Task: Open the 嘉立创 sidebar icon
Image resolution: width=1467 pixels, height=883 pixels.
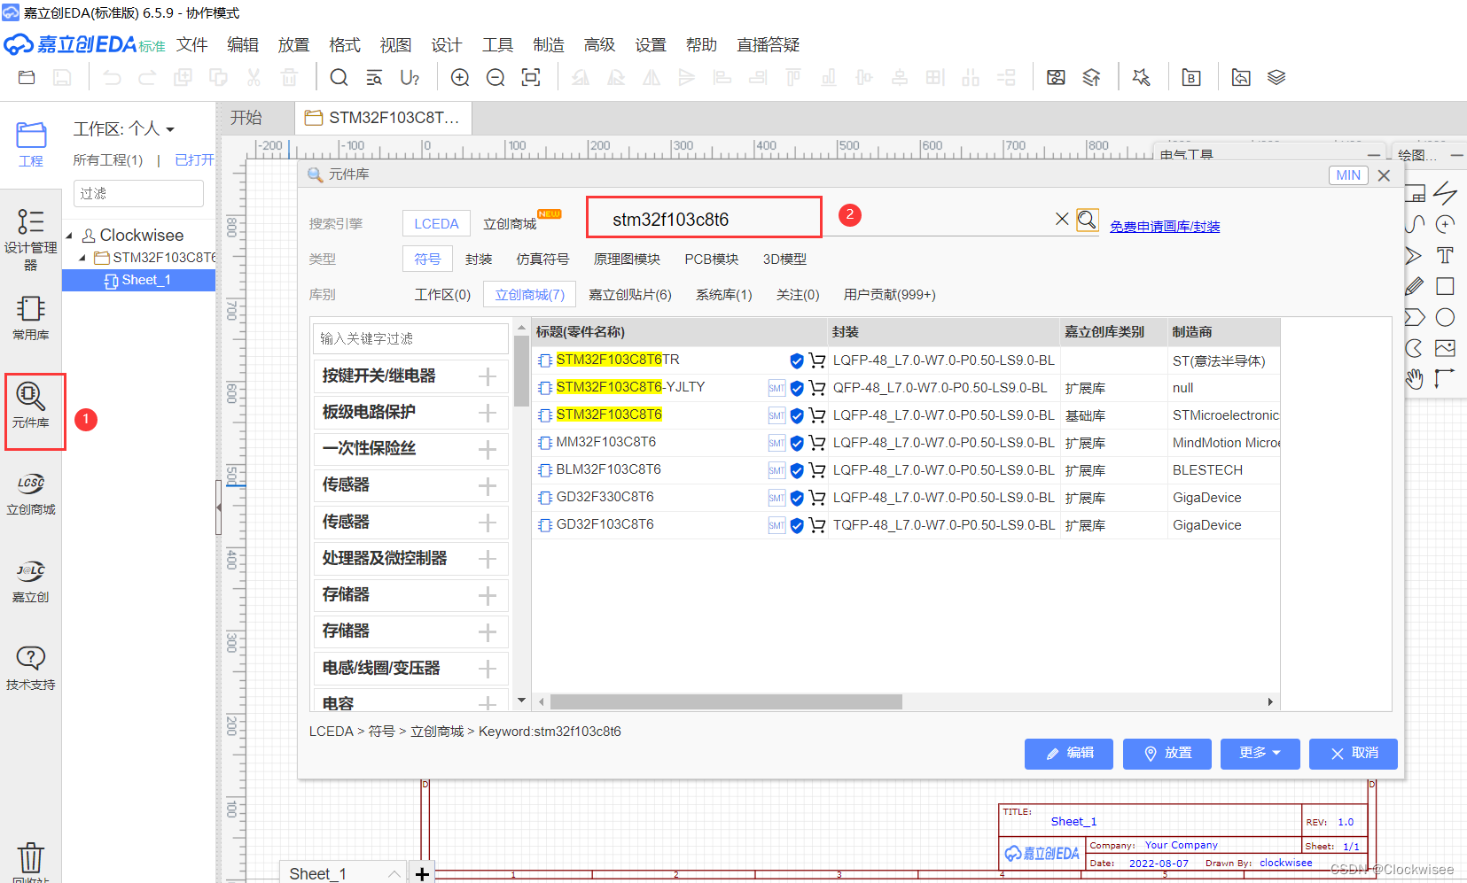Action: 31,581
